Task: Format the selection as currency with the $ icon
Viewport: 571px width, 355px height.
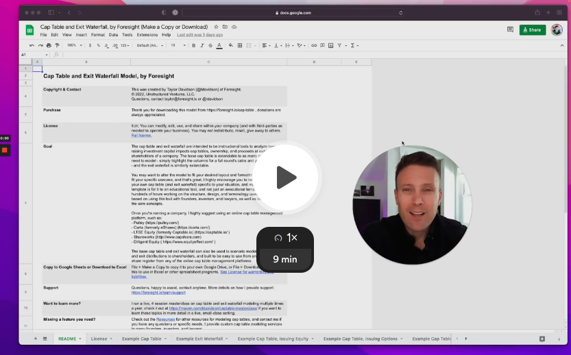Action: point(90,45)
